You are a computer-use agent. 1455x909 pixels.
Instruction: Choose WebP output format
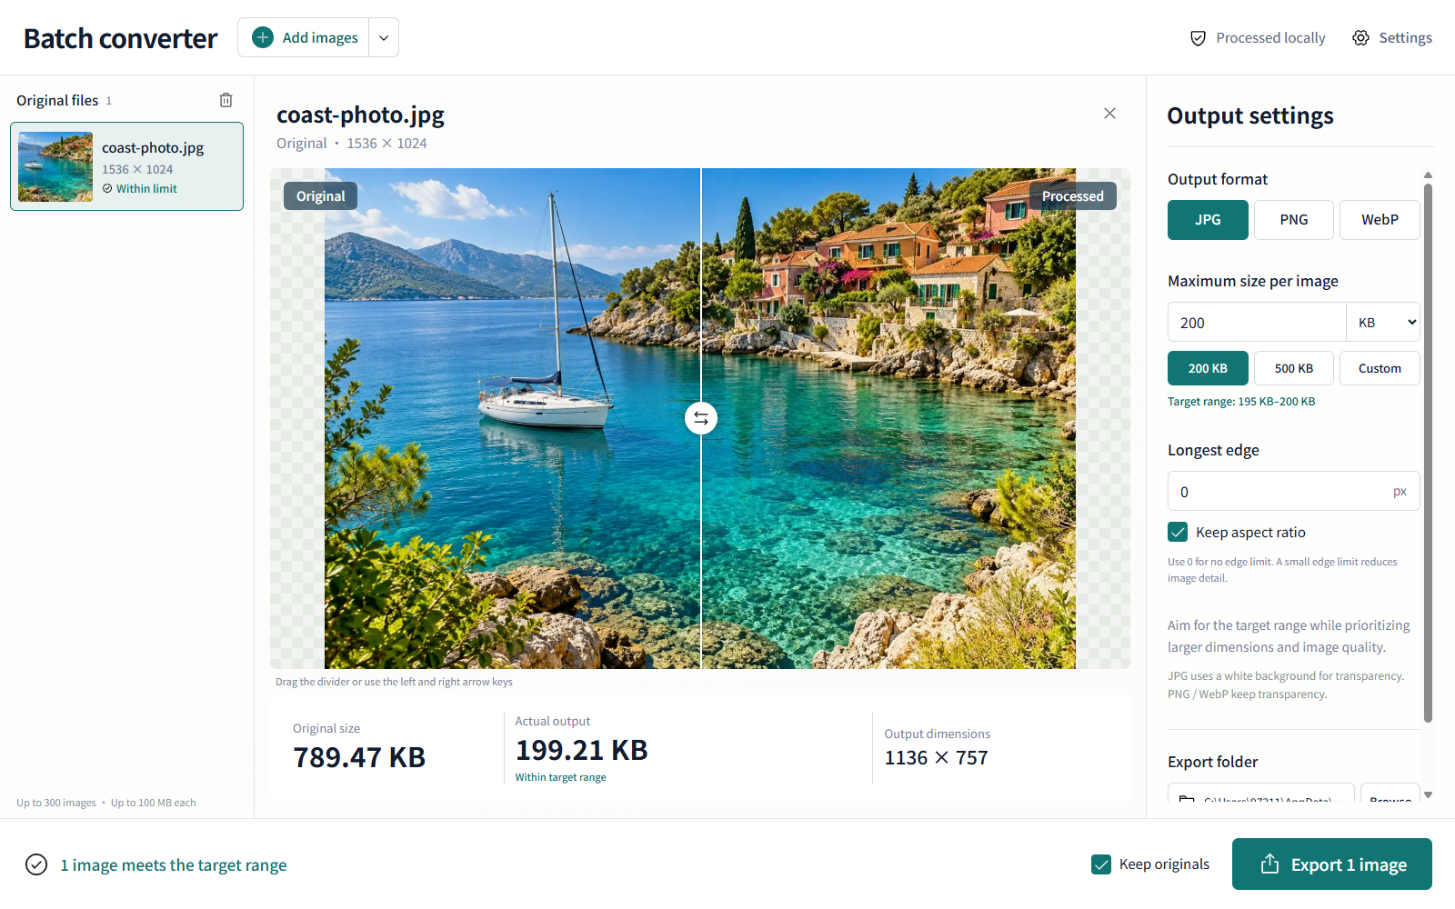click(x=1380, y=220)
